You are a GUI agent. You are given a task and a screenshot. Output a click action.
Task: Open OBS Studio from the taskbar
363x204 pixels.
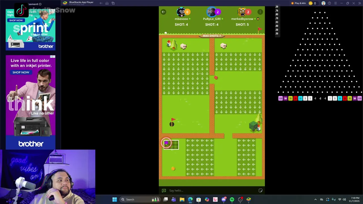click(240, 199)
